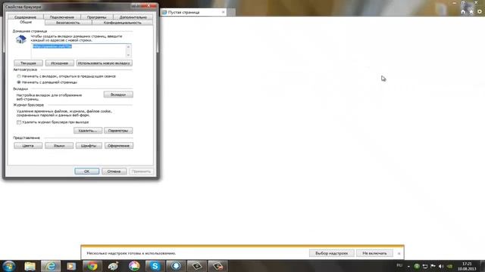Click the house icon in Домашняя страница section
This screenshot has width=485, height=272.
point(20,39)
